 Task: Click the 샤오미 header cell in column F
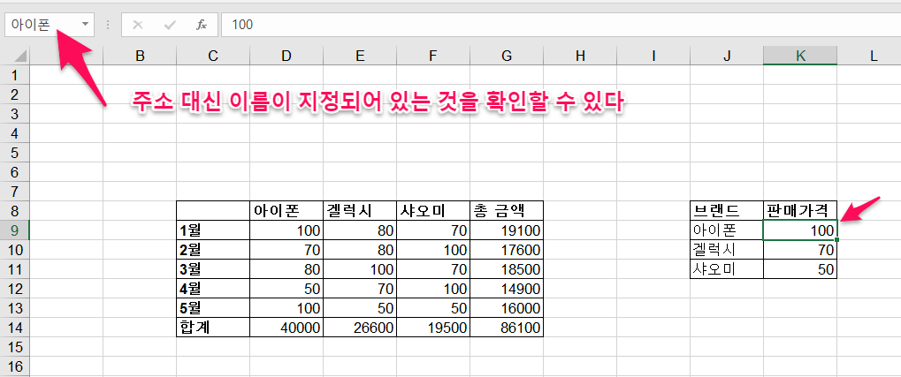pos(433,211)
